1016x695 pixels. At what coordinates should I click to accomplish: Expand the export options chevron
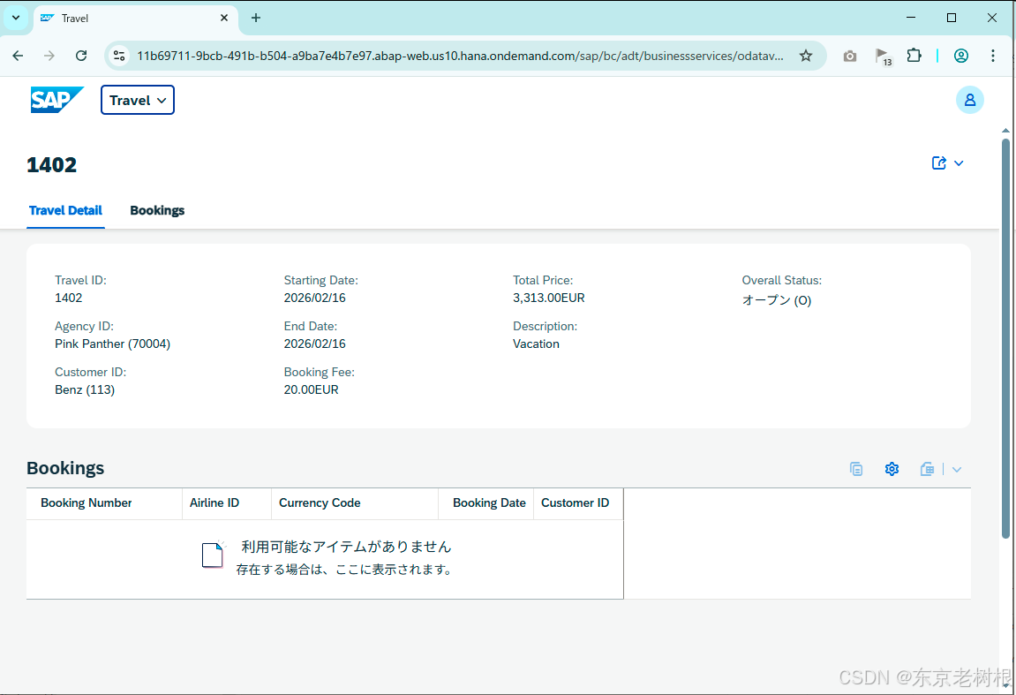[x=956, y=470]
